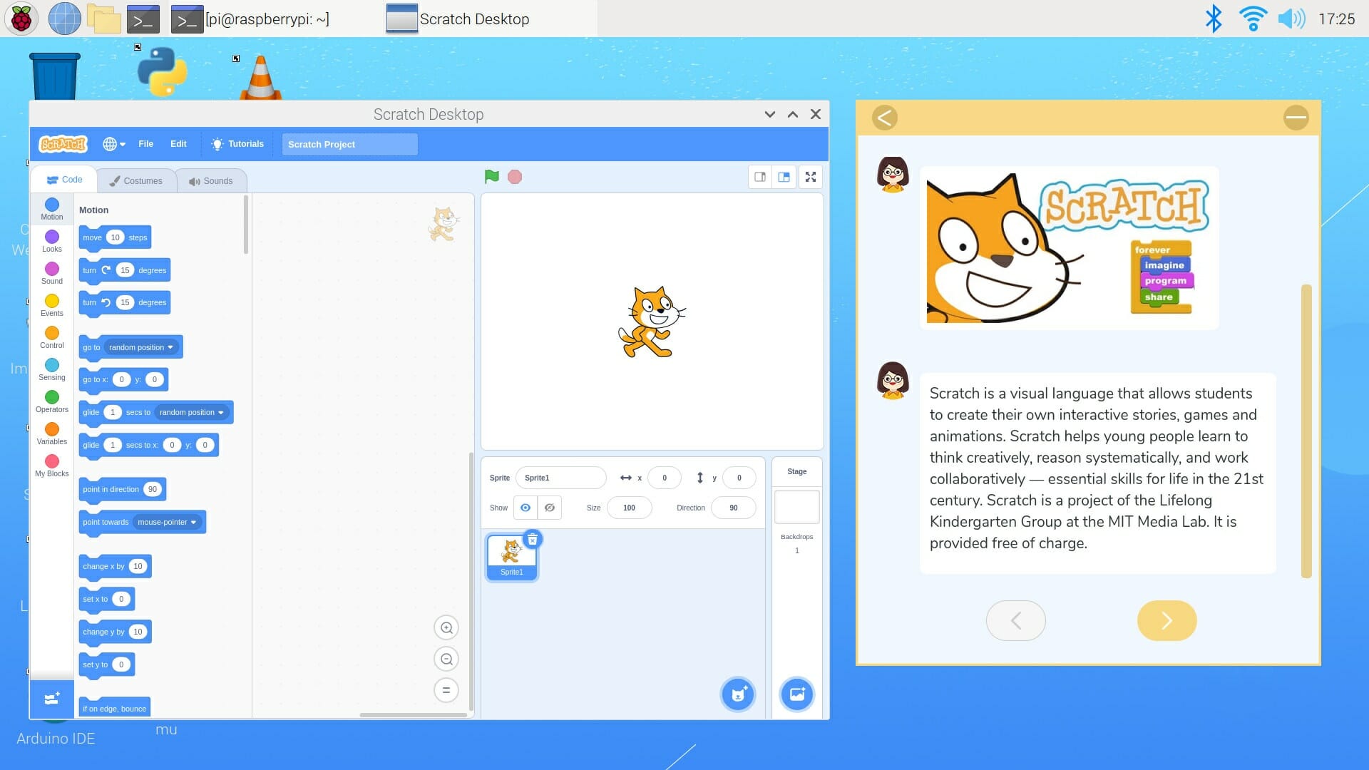The image size is (1369, 770).
Task: Select the Sprite1 thumbnail
Action: coord(511,558)
